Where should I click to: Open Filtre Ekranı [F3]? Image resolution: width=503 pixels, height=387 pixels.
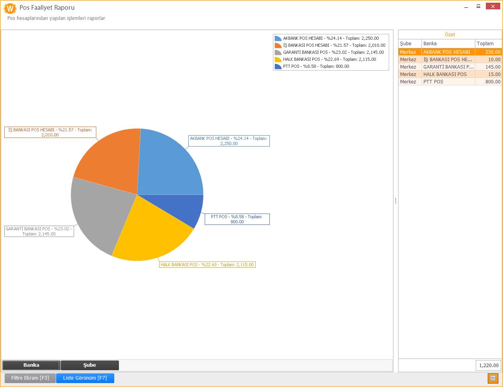click(x=30, y=378)
